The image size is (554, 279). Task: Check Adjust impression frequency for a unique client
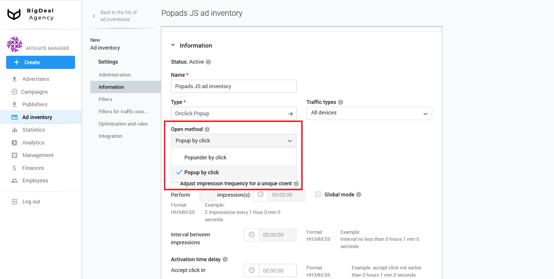coord(174,184)
